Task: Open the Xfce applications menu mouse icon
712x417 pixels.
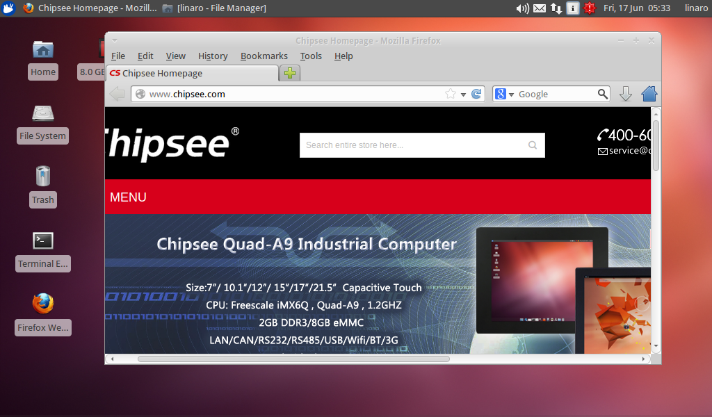Action: point(8,8)
